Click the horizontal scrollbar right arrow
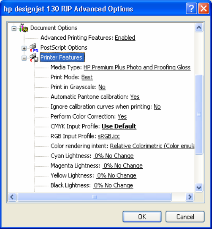The height and width of the screenshot is (229, 212). 190,197
